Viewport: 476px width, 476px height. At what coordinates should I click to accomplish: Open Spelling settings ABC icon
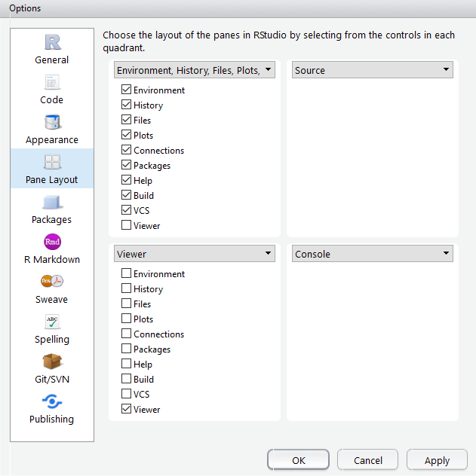tap(52, 322)
